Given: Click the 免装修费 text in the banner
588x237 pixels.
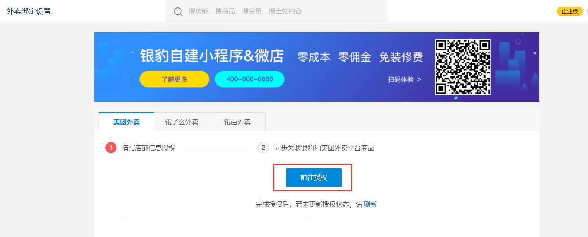Looking at the screenshot, I should click(401, 58).
